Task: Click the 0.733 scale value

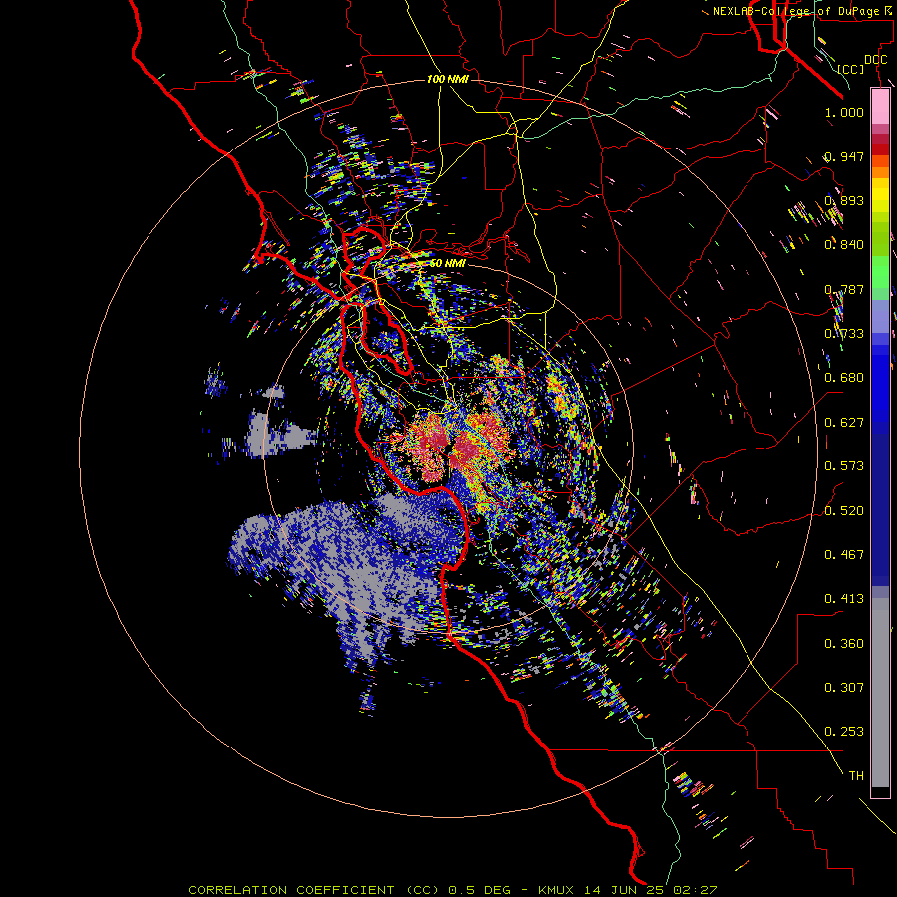Action: pyautogui.click(x=844, y=334)
